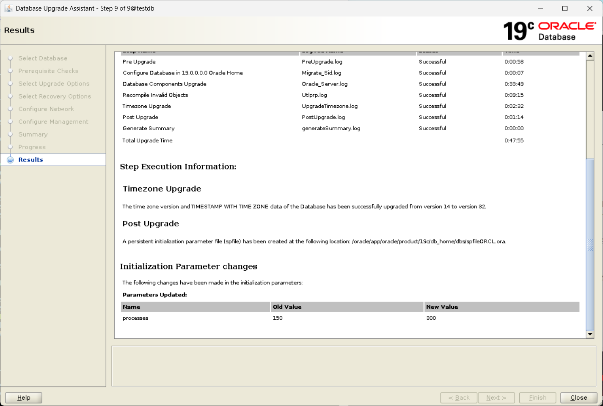Click the Name column header
This screenshot has width=603, height=406.
(195, 307)
